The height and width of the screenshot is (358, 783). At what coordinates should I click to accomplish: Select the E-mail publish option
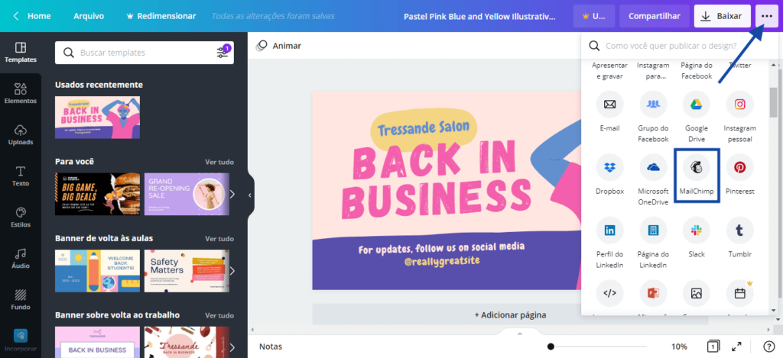(609, 113)
